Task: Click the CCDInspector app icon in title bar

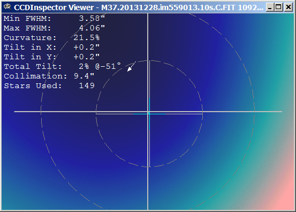Action: (7, 7)
